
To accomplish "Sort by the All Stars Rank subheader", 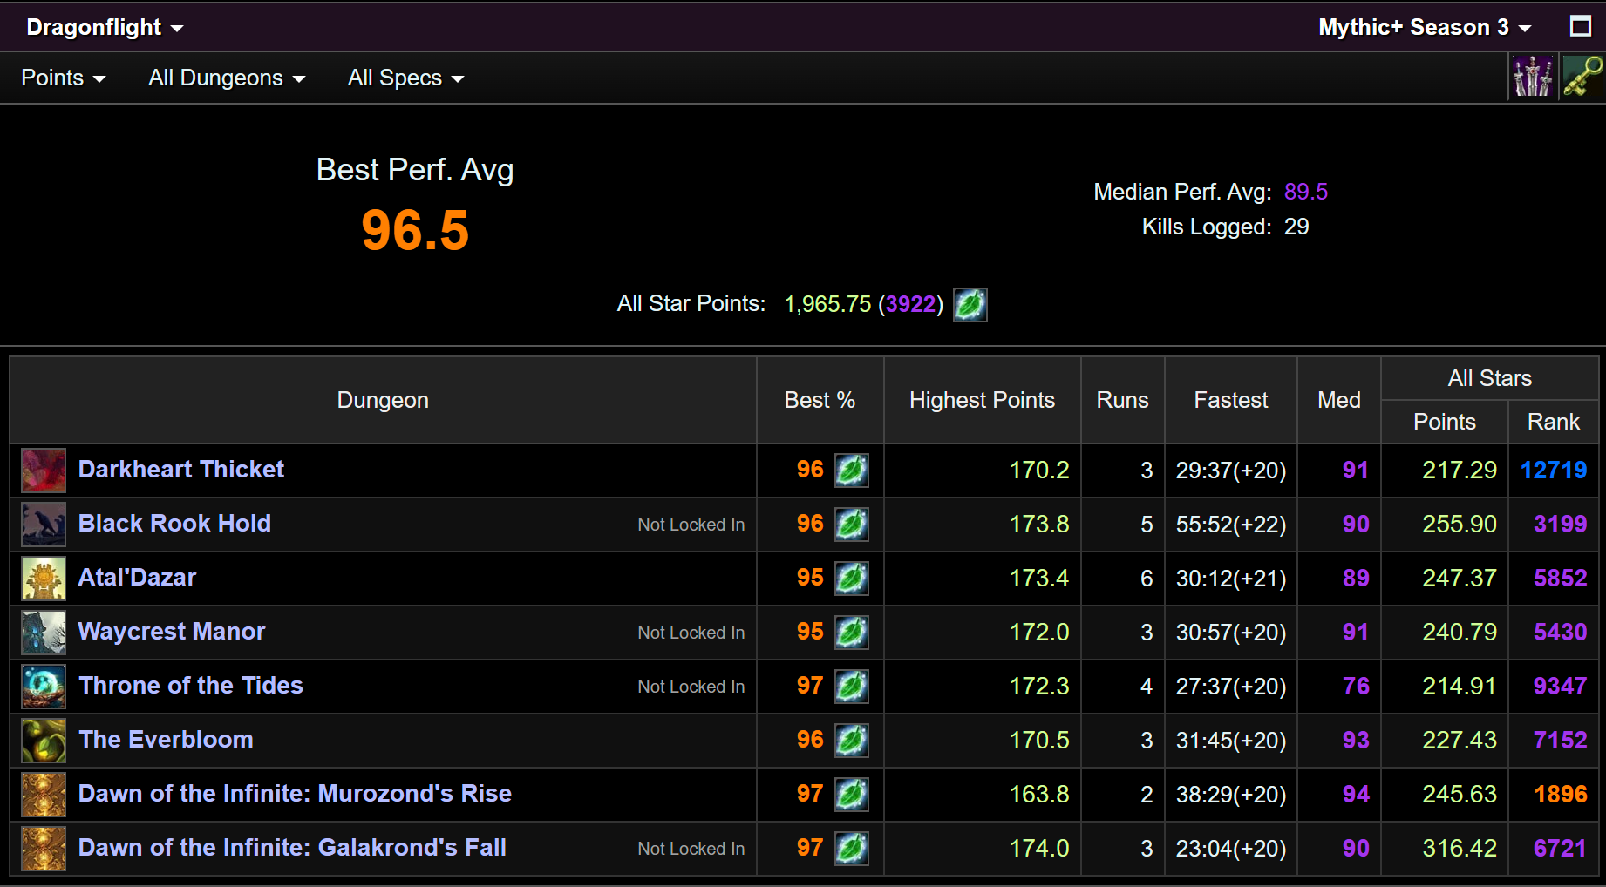I will (x=1553, y=422).
